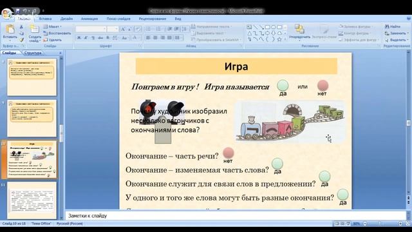
Task: Create a new slide with Создать слайд icon
Action: tap(35, 29)
